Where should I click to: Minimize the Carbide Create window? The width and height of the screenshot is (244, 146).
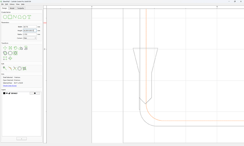point(229,1)
